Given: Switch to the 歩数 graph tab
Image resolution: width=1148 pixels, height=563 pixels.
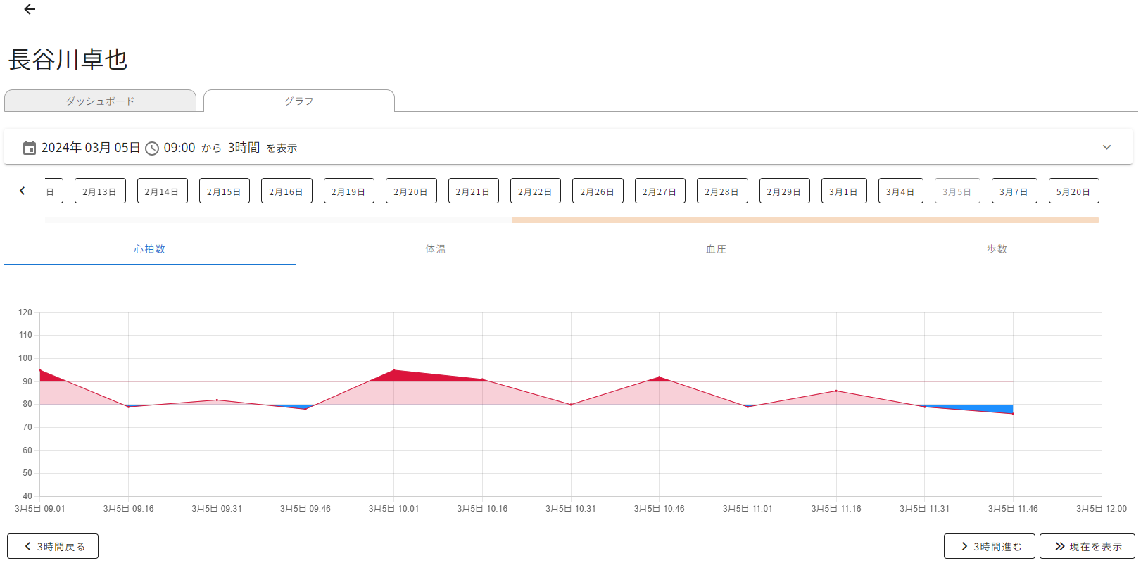Looking at the screenshot, I should point(997,249).
